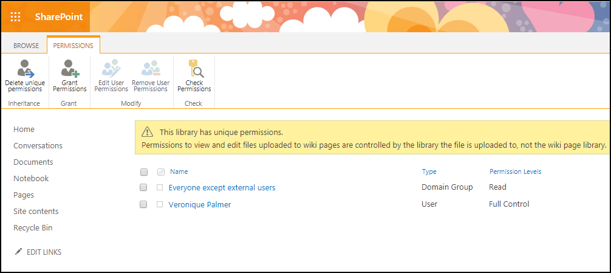611x273 pixels.
Task: Select the PERMISSIONS ribbon tab
Action: pos(73,46)
